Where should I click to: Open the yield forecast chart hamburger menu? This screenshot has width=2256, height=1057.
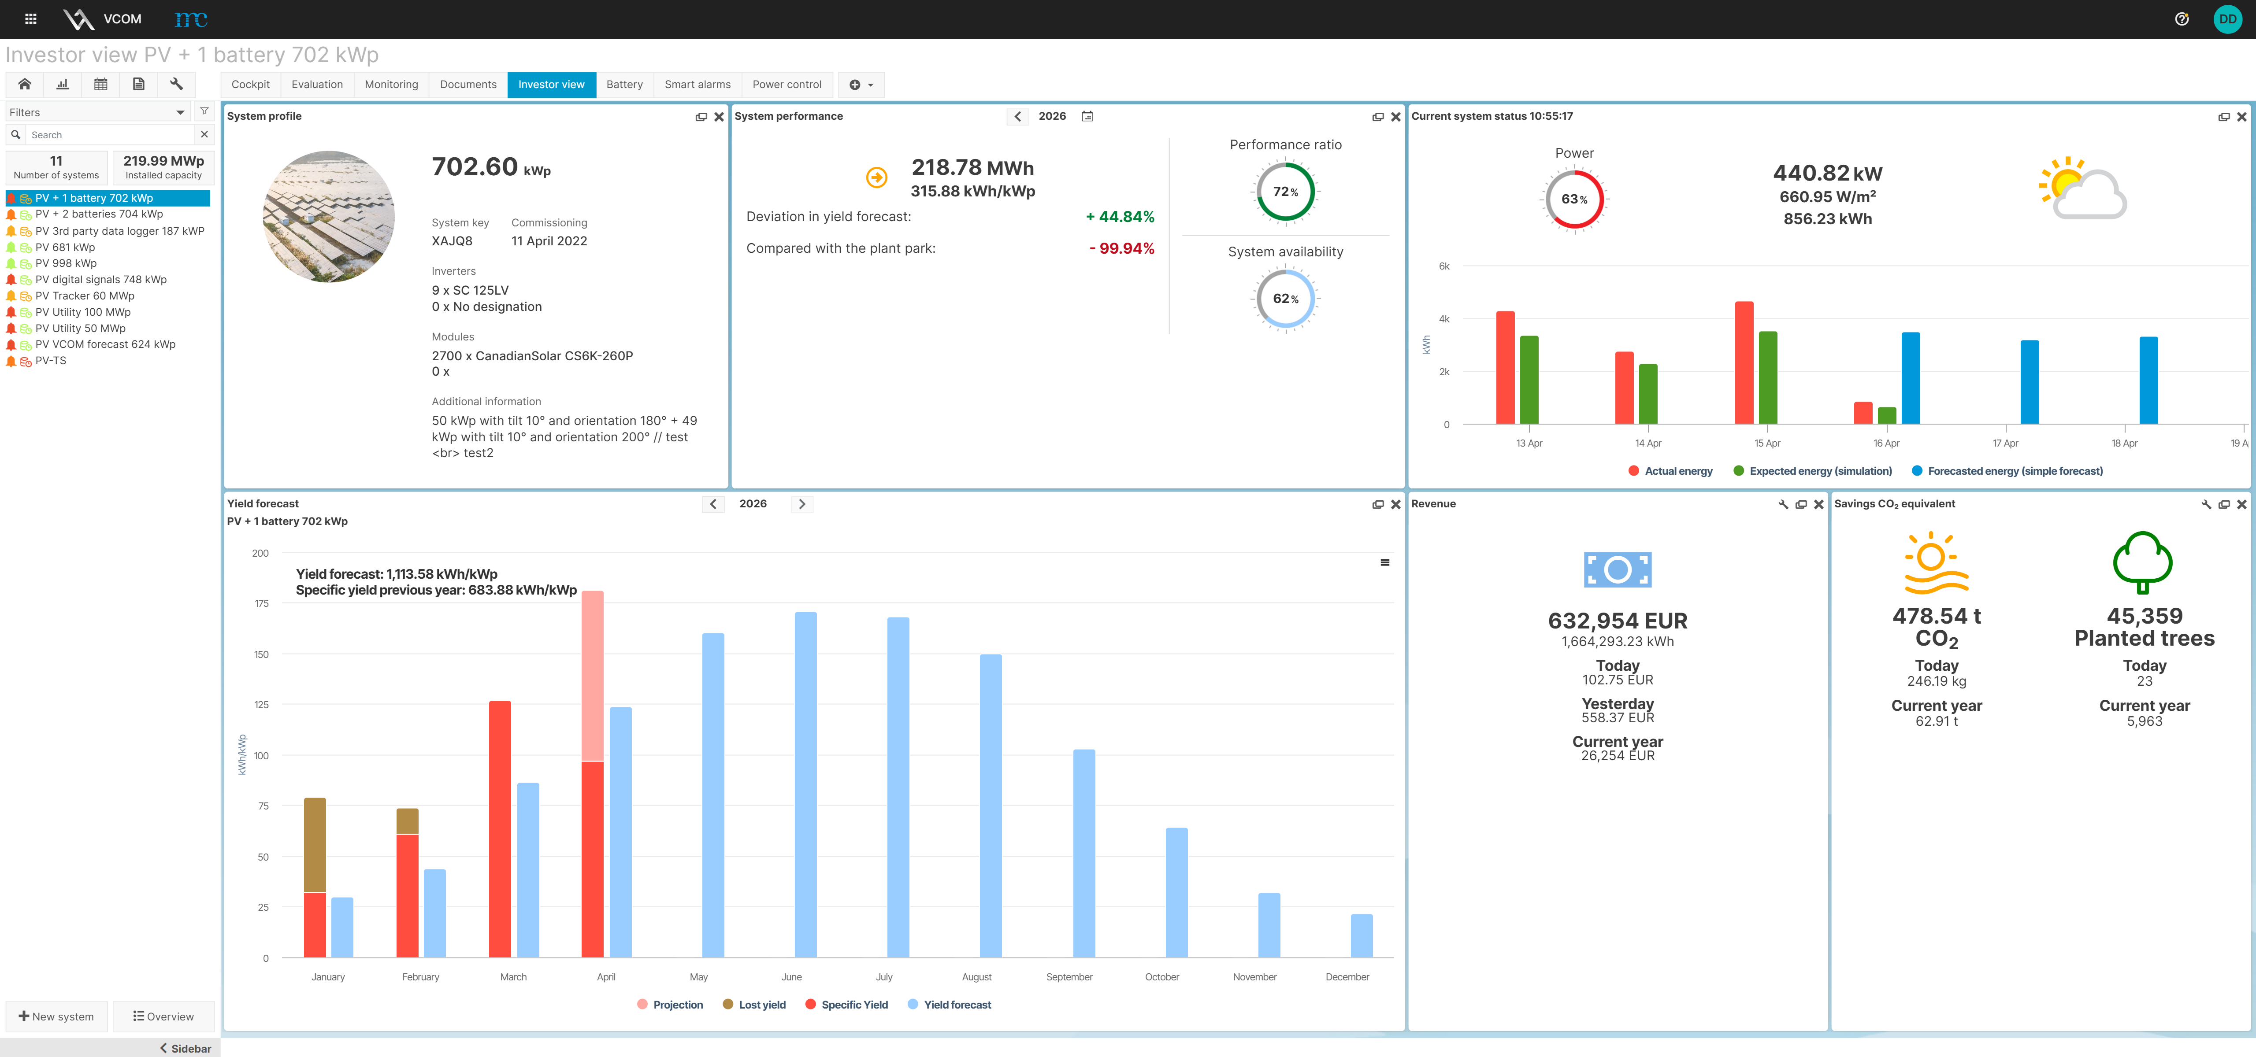point(1384,562)
